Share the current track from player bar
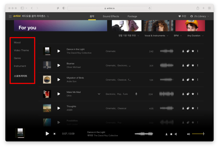 176,134
